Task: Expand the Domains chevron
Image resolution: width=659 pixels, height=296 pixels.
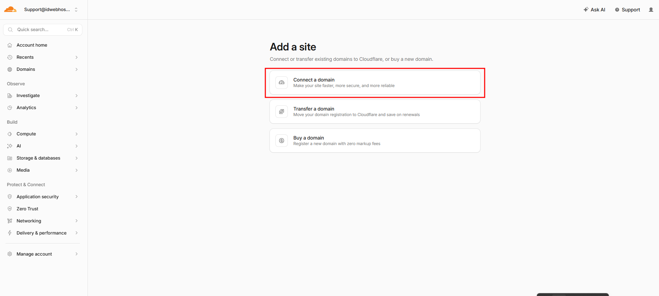Action: coord(76,69)
